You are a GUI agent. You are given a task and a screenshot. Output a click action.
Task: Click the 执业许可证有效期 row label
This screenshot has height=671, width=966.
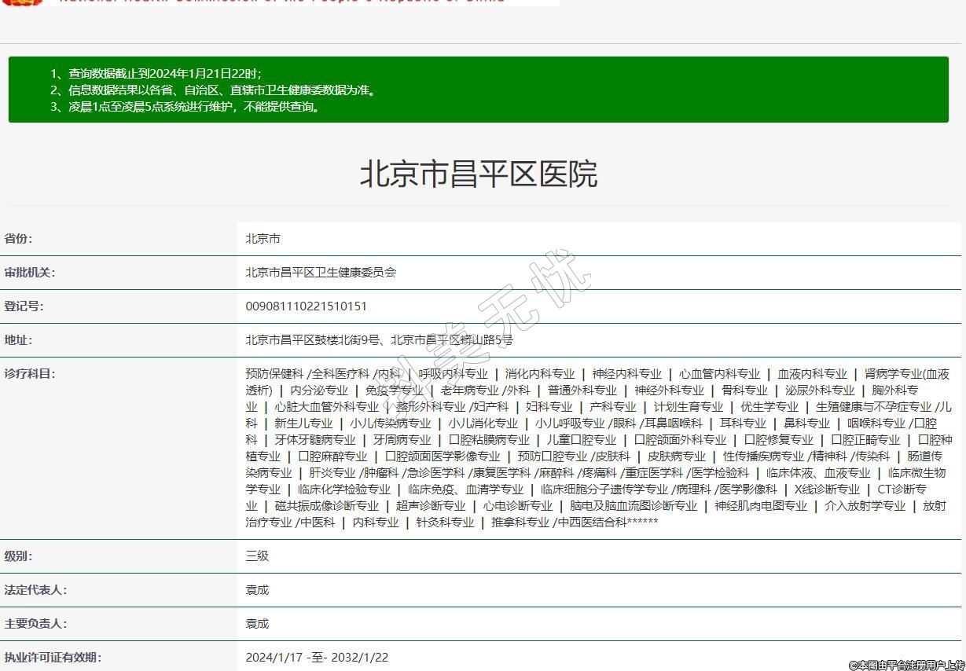(x=53, y=658)
